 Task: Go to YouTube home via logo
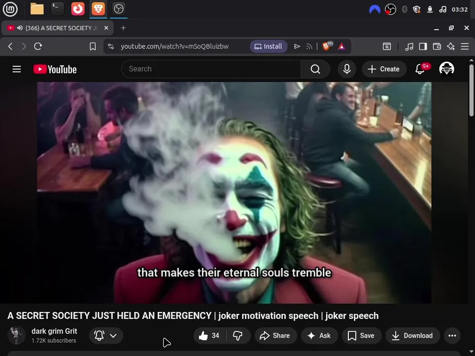tap(55, 69)
